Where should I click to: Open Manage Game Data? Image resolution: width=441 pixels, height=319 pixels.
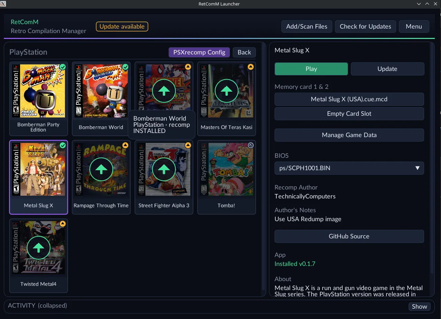click(349, 135)
